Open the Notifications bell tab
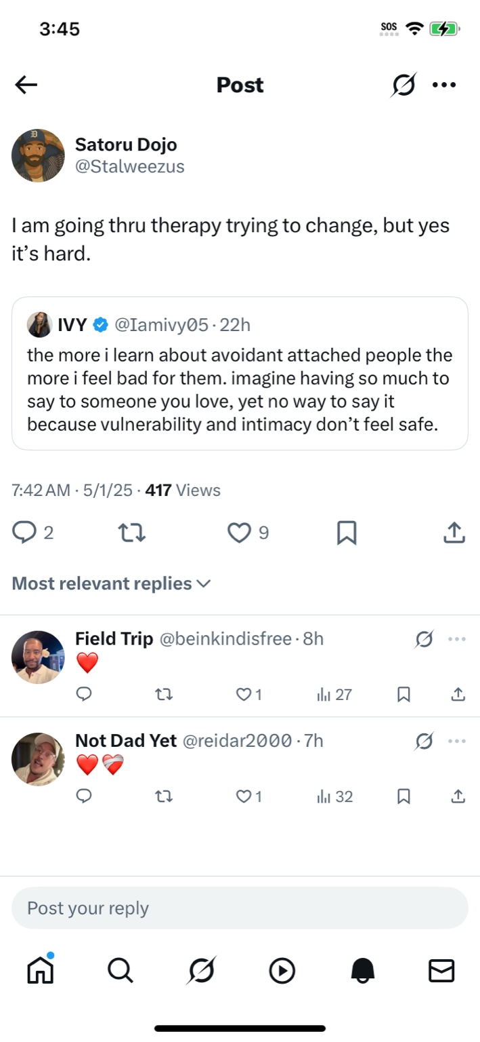This screenshot has height=1042, width=480. click(x=362, y=971)
